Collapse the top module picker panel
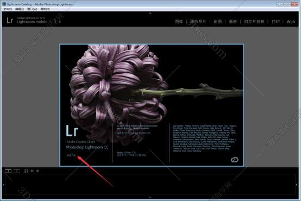The height and width of the screenshot is (201, 301). (150, 13)
